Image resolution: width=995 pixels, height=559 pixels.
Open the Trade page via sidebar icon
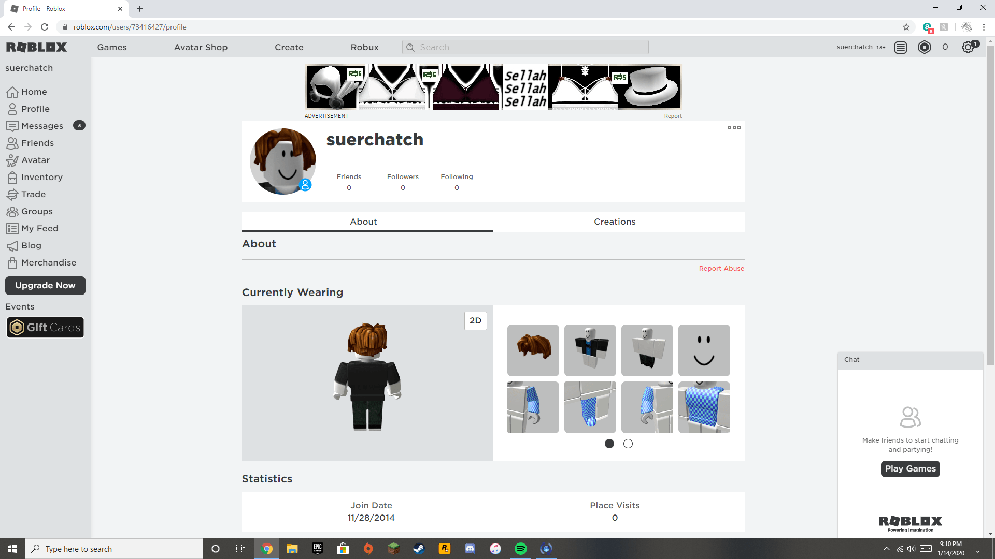tap(33, 194)
